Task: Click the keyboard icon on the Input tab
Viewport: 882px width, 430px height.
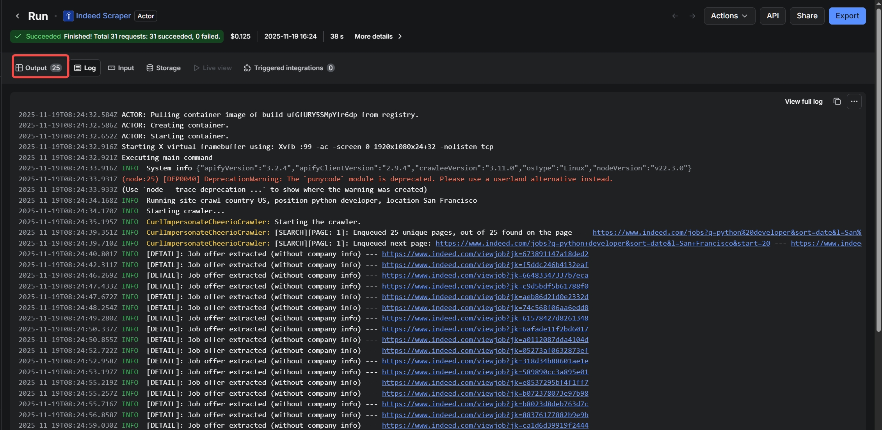Action: coord(112,68)
